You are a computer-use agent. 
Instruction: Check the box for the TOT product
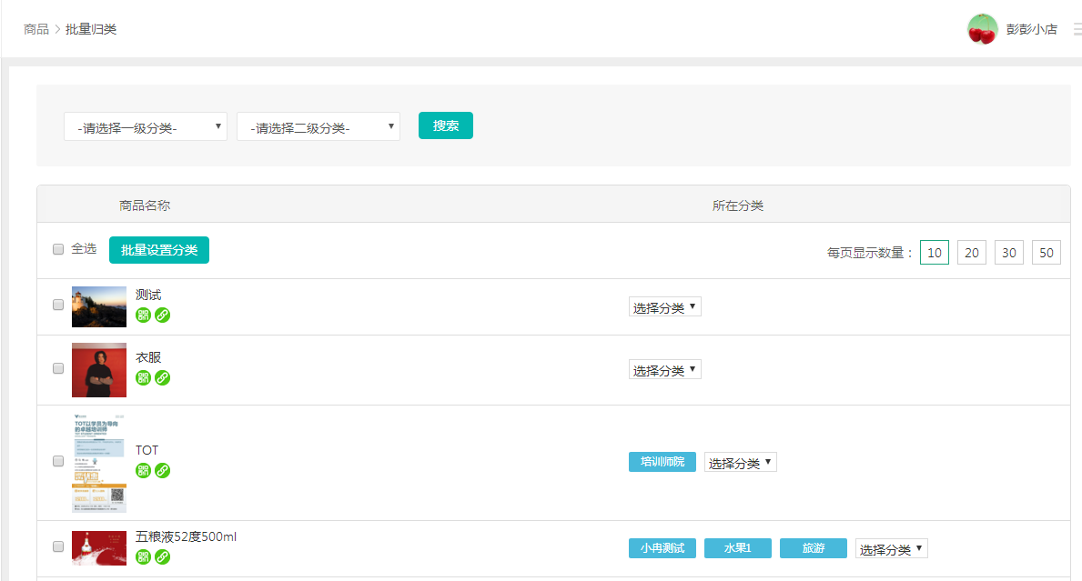[x=58, y=462]
